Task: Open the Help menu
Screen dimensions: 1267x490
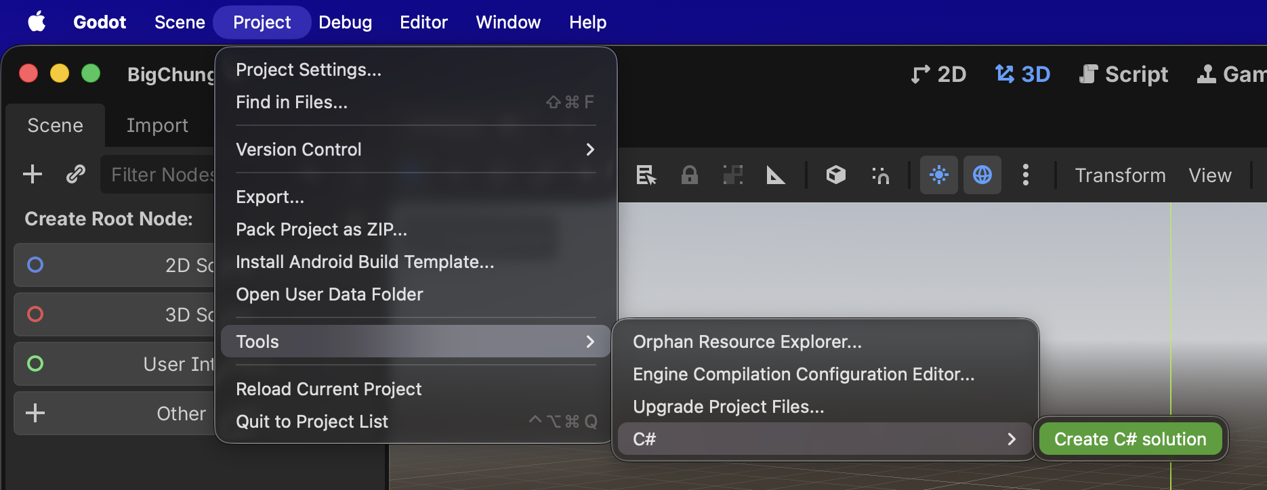Action: [x=587, y=22]
